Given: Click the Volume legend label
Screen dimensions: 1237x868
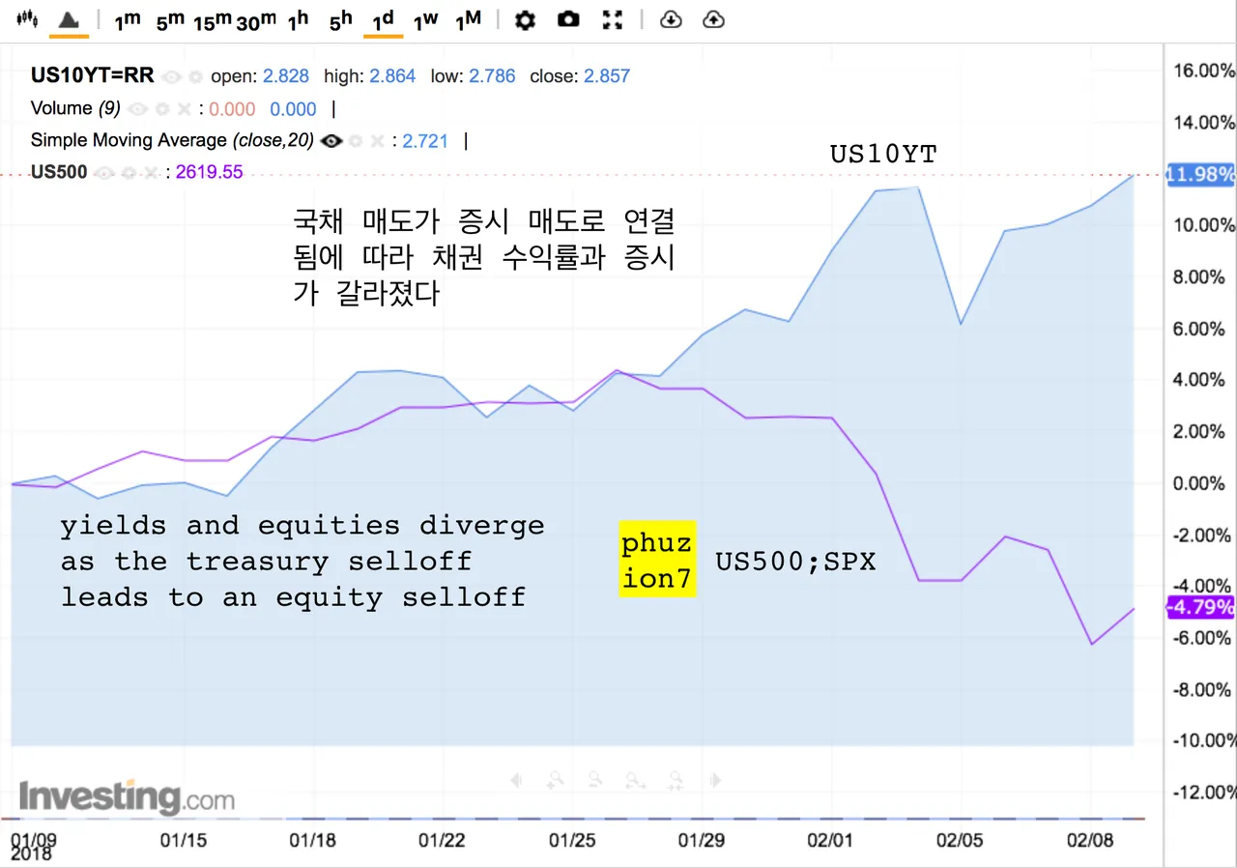Looking at the screenshot, I should point(75,109).
